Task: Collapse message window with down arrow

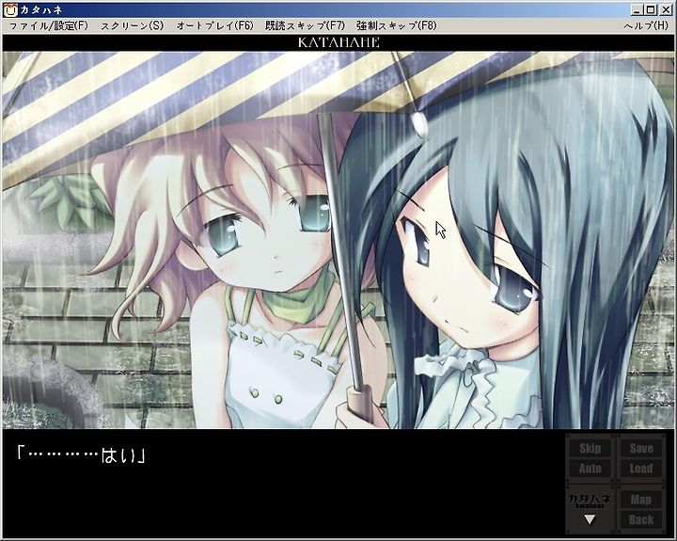Action: [x=590, y=519]
